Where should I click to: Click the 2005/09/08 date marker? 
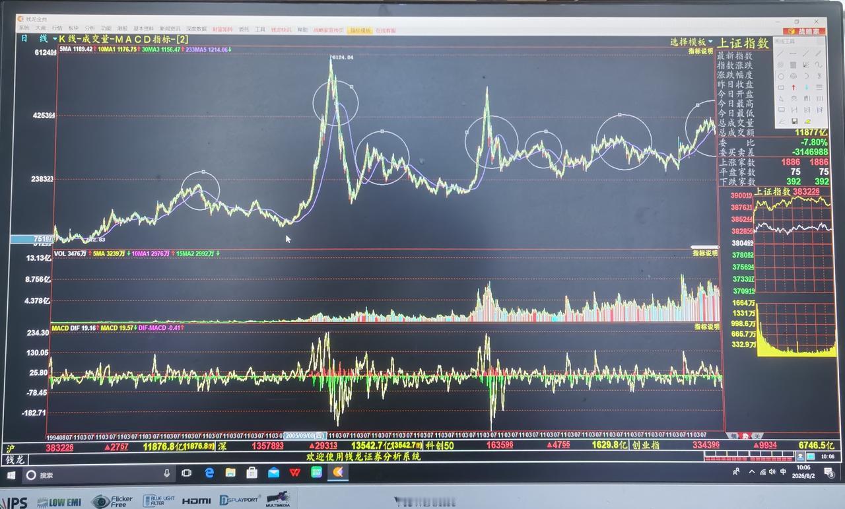click(305, 436)
